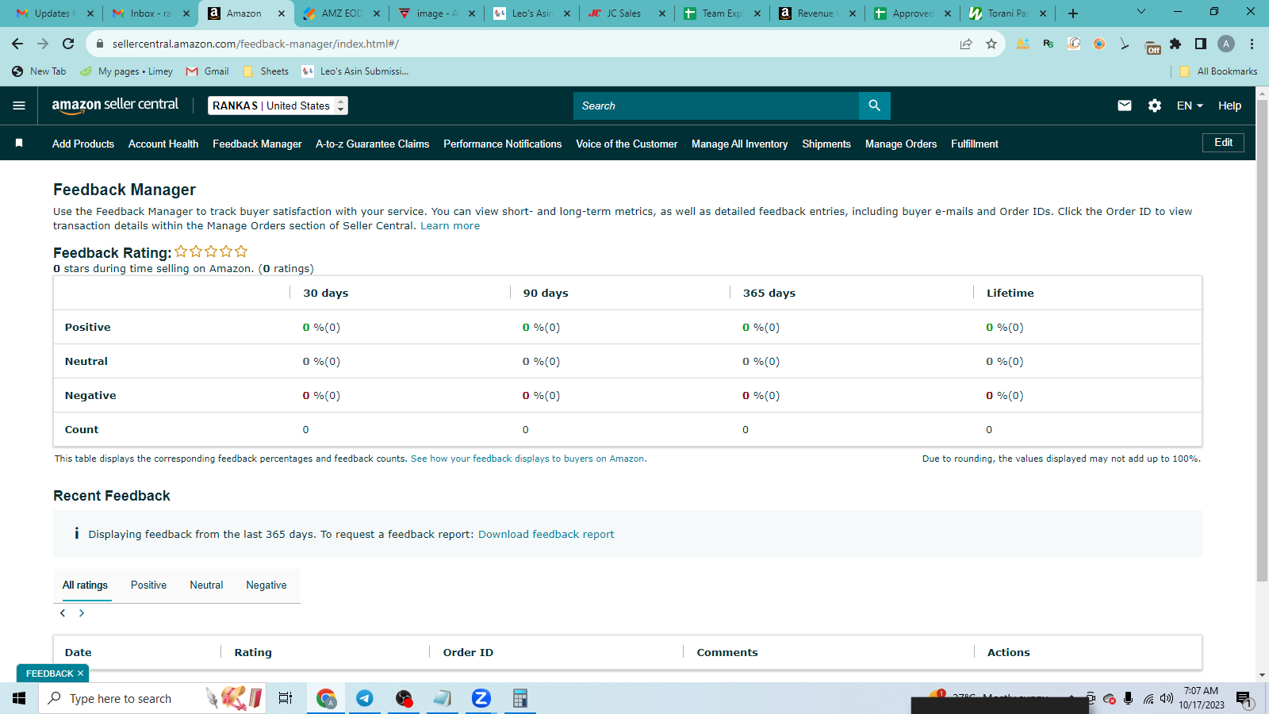The height and width of the screenshot is (714, 1269).
Task: Open the settings gear icon
Action: 1155,106
